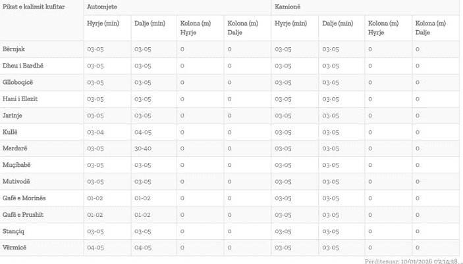The height and width of the screenshot is (264, 463).
Task: Select the Kullë row label
Action: click(11, 132)
